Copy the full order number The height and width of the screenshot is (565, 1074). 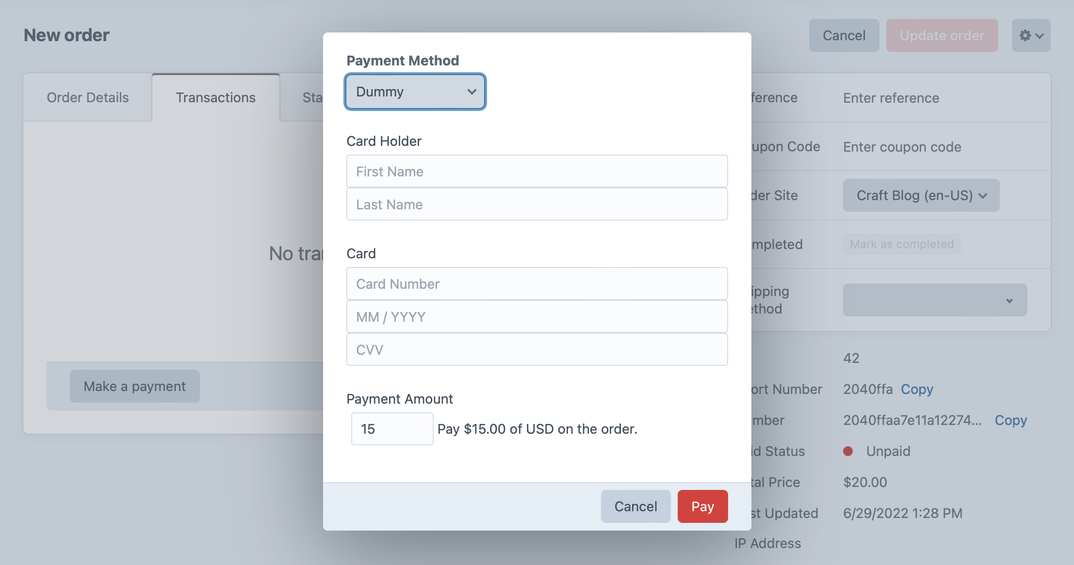1011,420
